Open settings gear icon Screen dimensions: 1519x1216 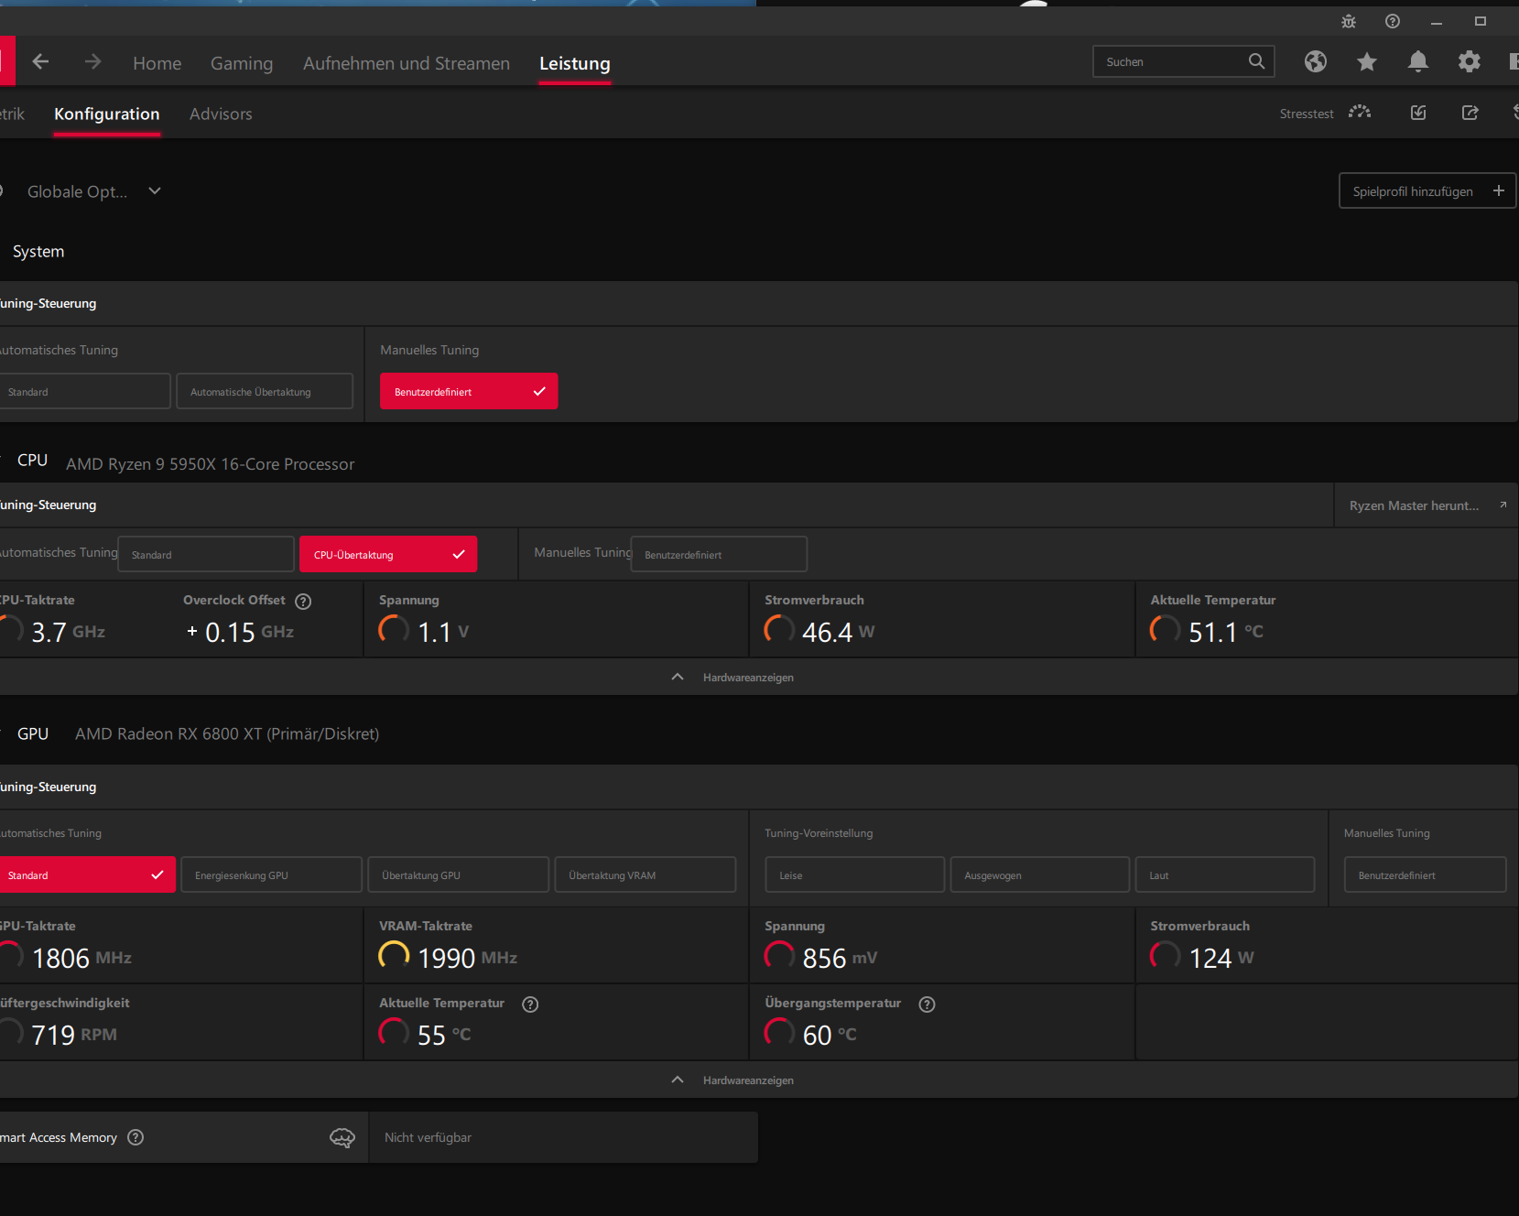[x=1470, y=61]
